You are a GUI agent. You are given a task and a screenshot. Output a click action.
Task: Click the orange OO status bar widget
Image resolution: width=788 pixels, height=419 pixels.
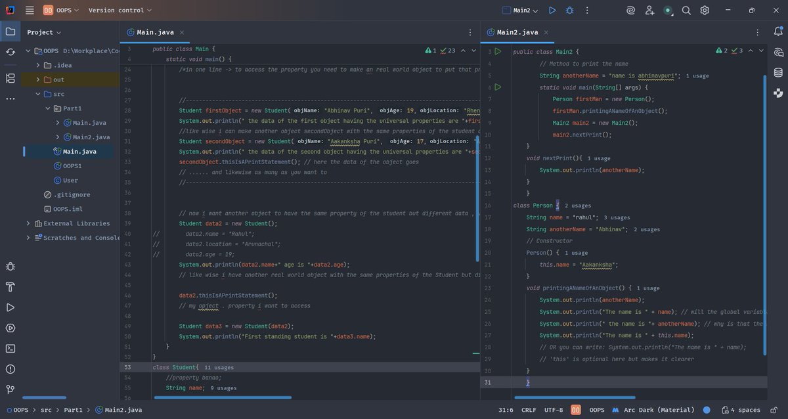(x=575, y=410)
